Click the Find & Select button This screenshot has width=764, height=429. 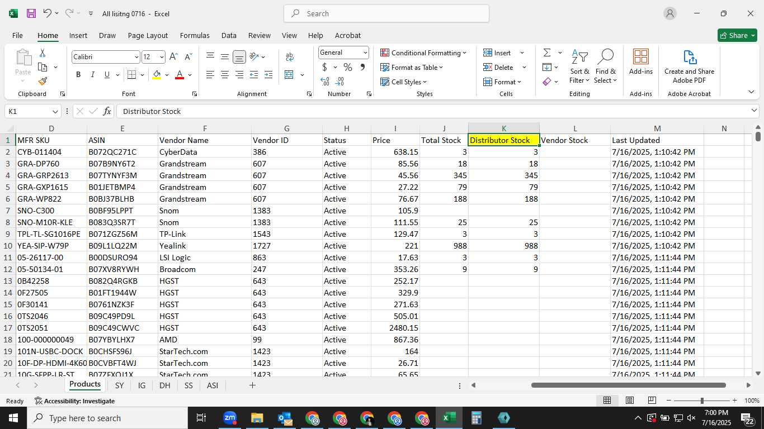point(606,66)
